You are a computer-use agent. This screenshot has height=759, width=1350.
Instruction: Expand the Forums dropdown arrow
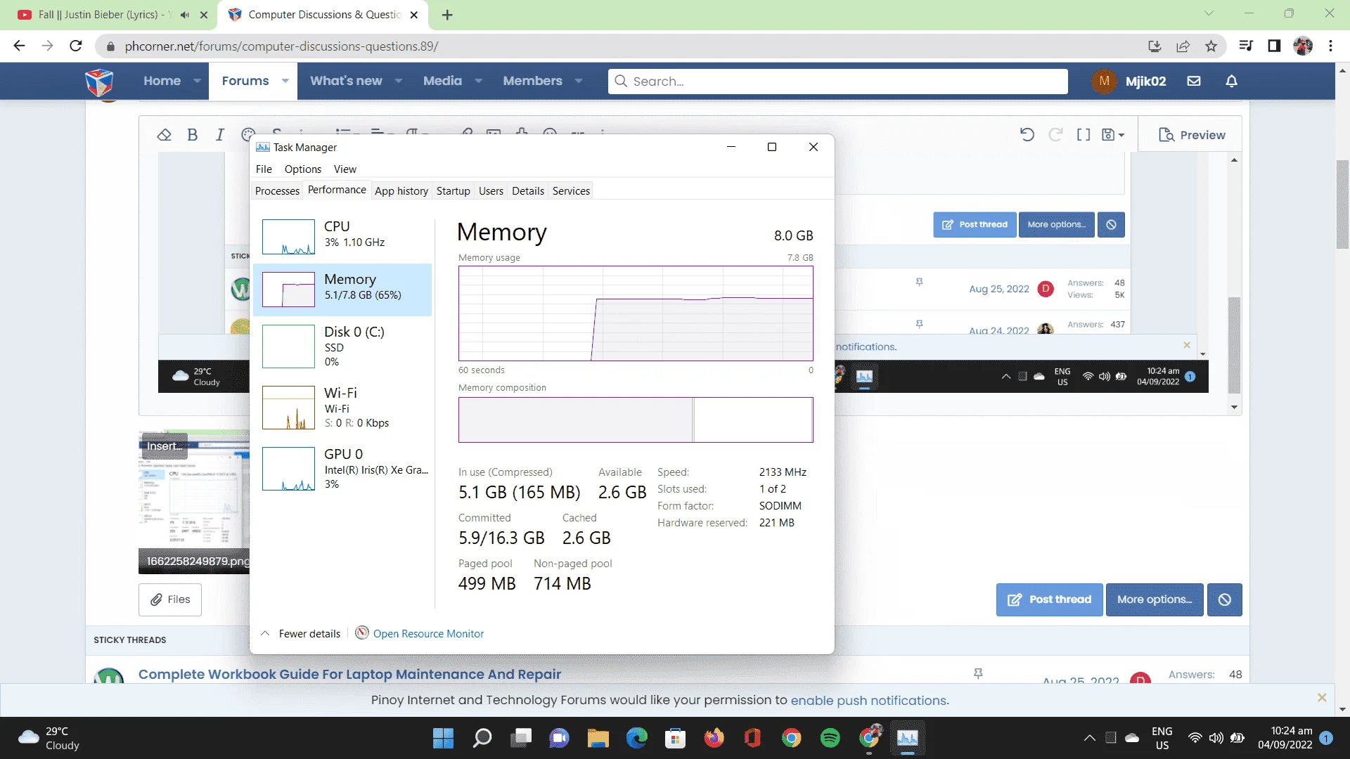click(285, 81)
